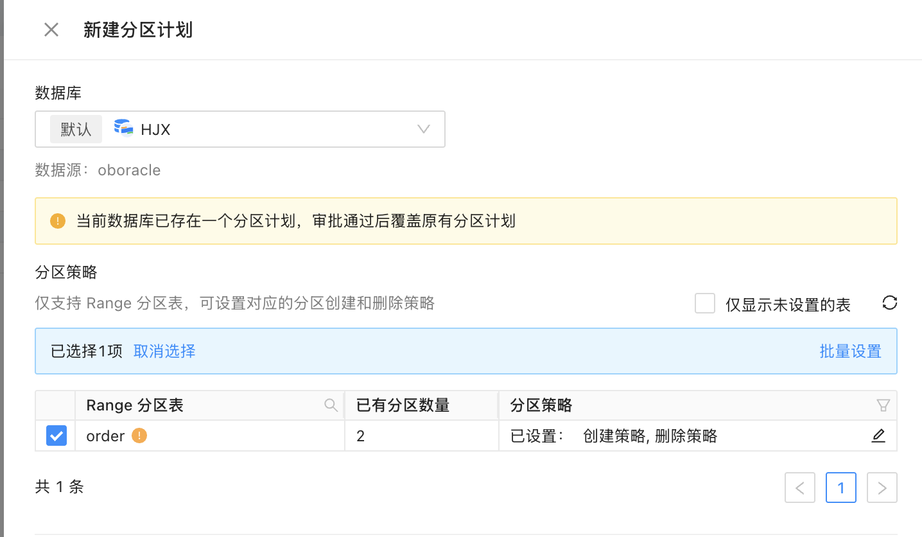Click the warning icon in yellow alert
922x537 pixels.
tap(58, 222)
